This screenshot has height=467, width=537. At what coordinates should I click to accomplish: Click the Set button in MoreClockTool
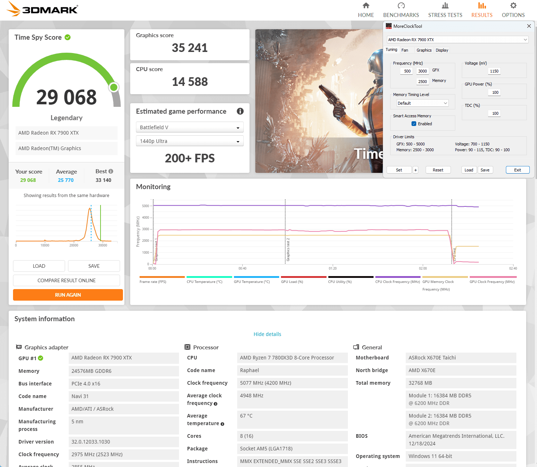coord(399,170)
